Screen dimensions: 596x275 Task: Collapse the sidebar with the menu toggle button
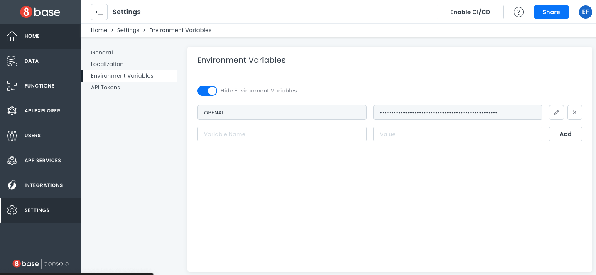click(99, 12)
